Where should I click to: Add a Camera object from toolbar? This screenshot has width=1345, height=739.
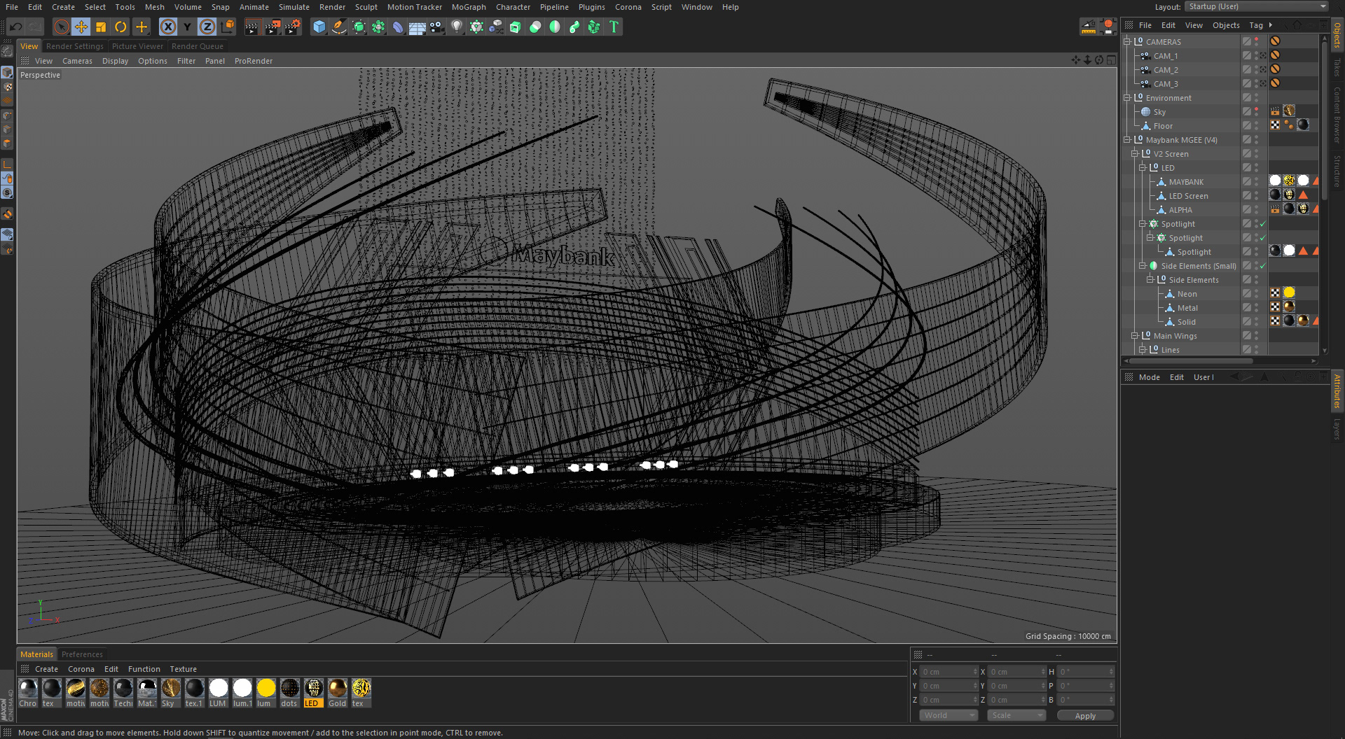tap(437, 27)
